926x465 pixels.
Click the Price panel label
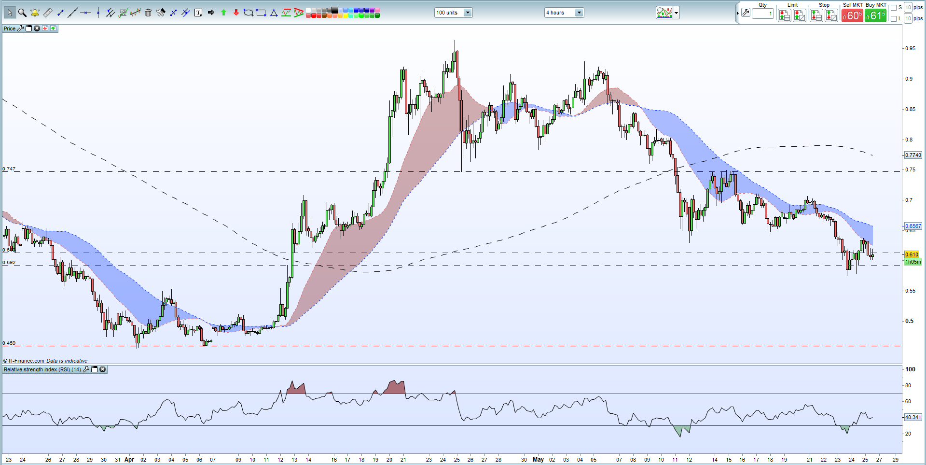10,28
